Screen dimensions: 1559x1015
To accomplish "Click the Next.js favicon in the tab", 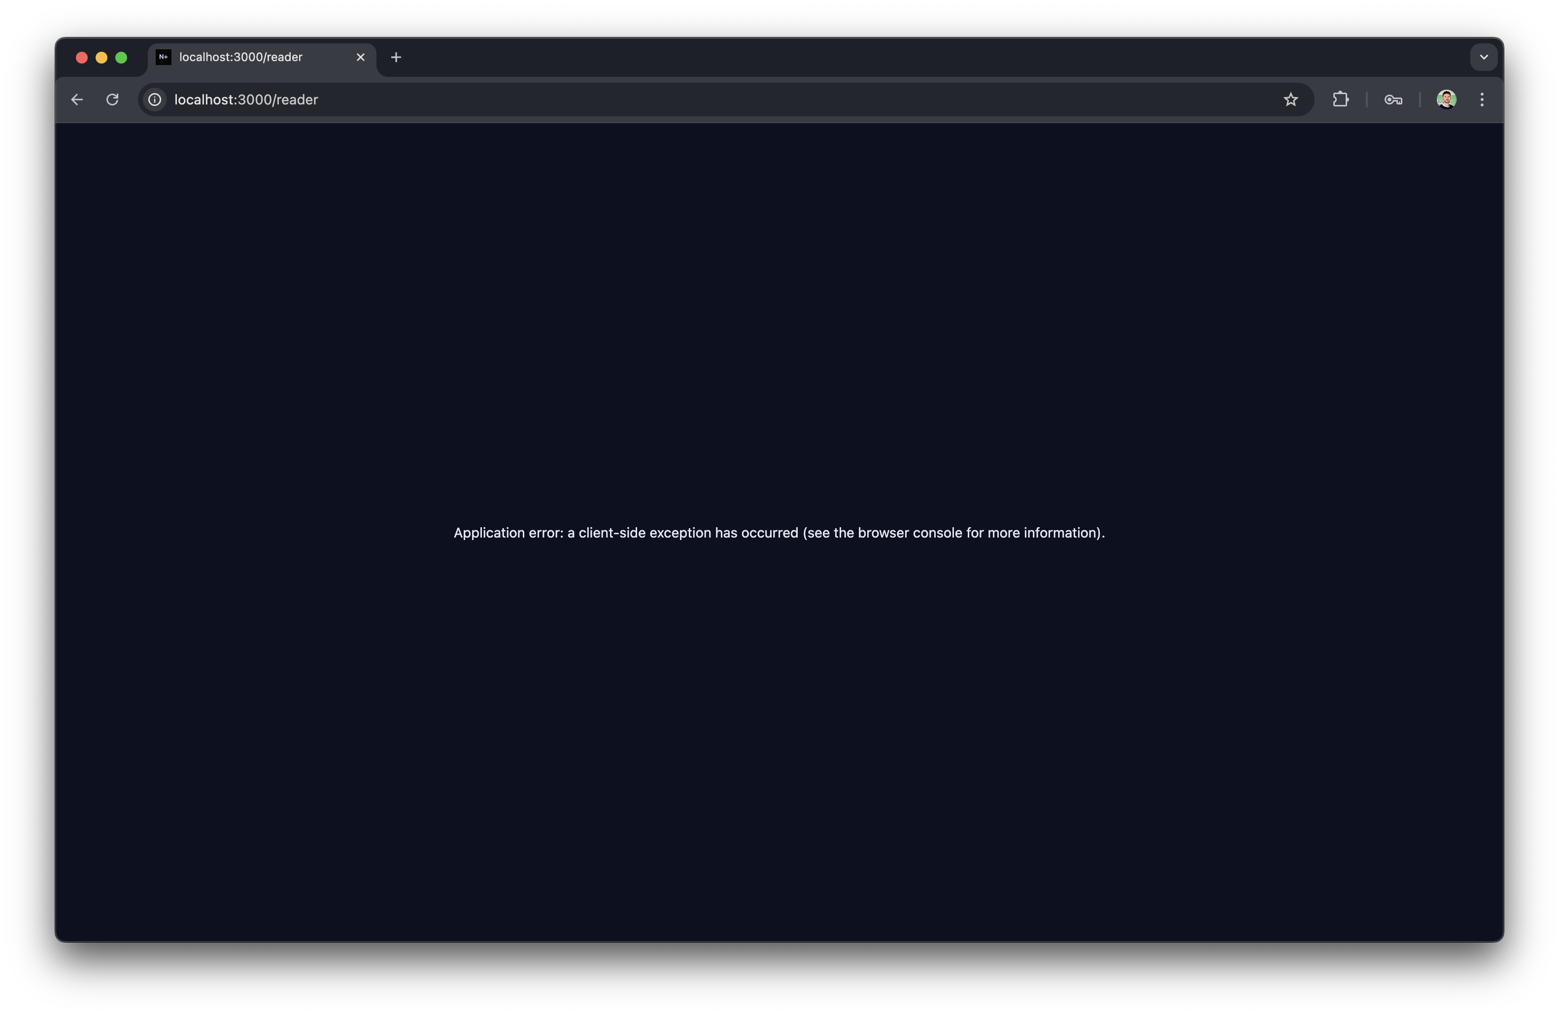I will (163, 57).
